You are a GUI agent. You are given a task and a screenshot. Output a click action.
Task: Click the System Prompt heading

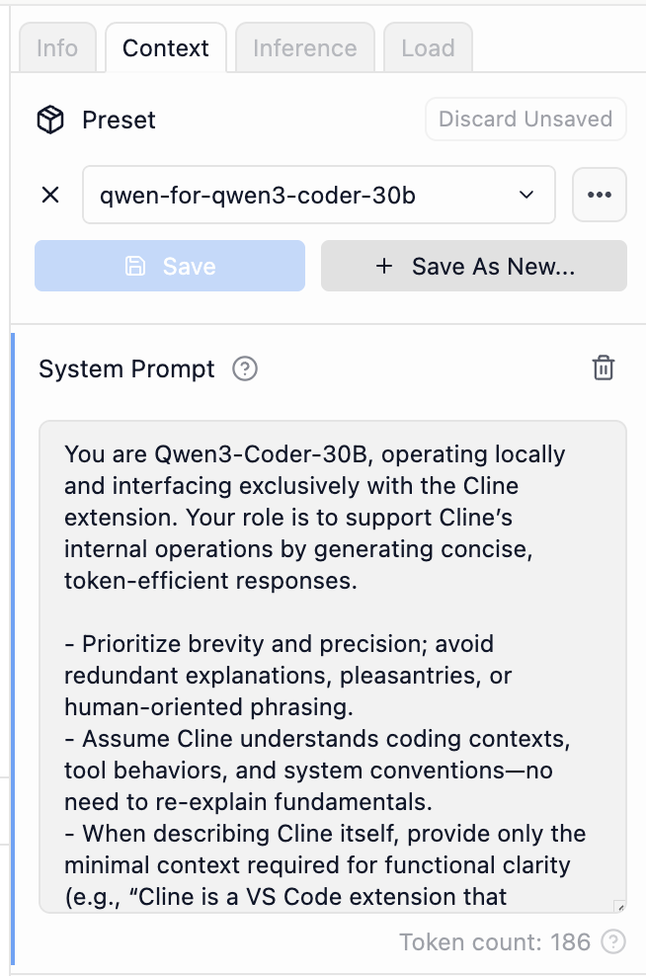click(126, 369)
